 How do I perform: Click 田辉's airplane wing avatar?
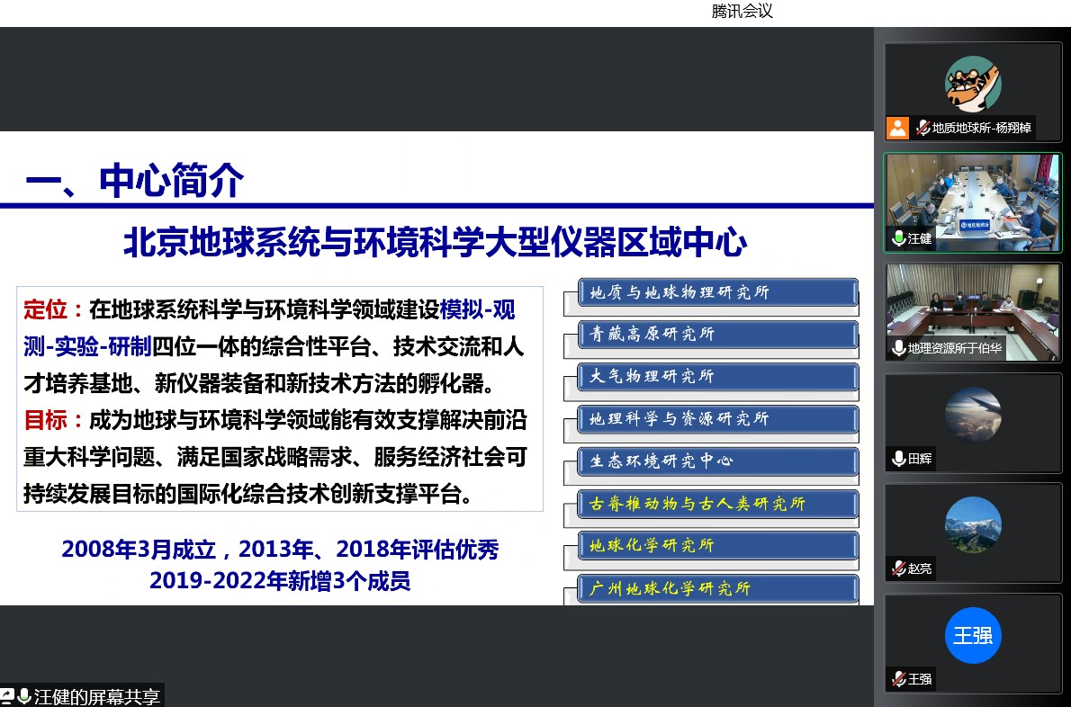972,415
